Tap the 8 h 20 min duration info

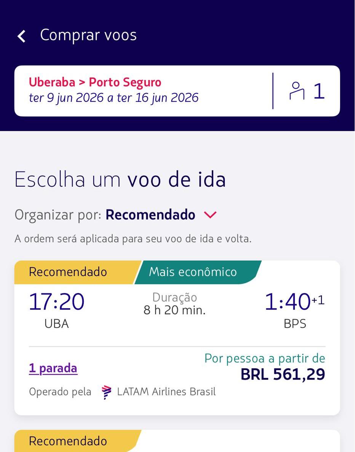click(174, 310)
